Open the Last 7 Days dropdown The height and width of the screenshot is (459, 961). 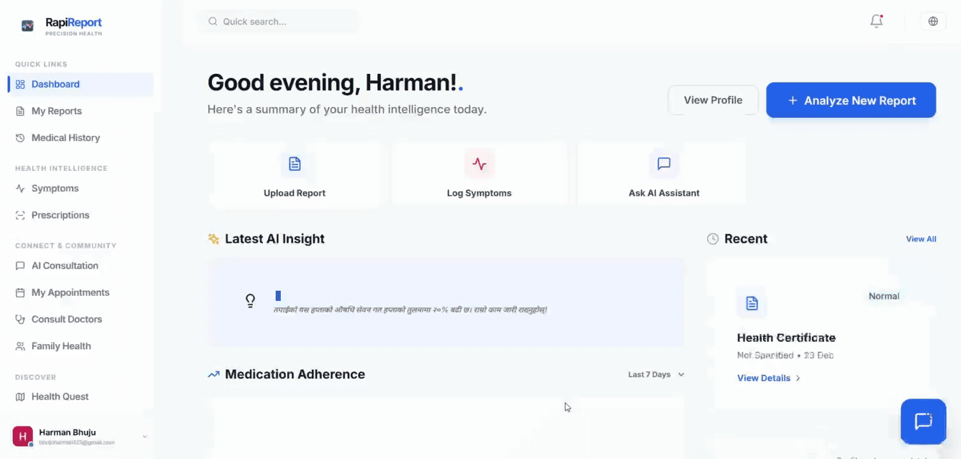point(656,374)
